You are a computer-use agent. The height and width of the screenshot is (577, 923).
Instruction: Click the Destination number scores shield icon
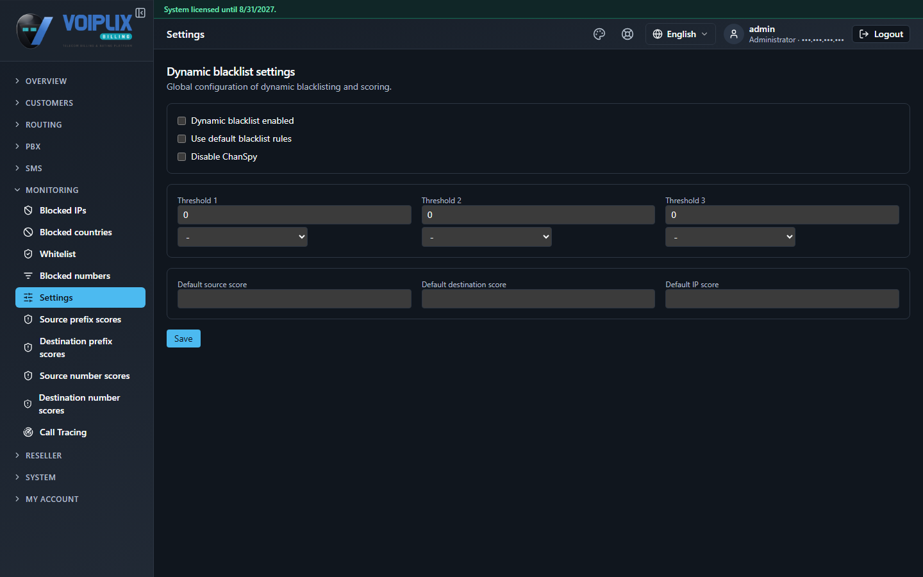28,404
